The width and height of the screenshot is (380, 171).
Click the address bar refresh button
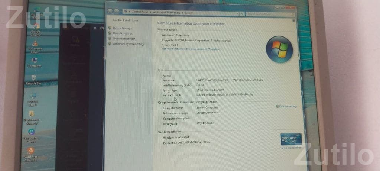point(242,14)
